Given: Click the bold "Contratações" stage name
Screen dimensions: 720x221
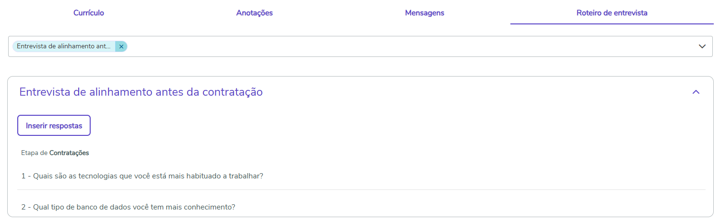Looking at the screenshot, I should (69, 153).
